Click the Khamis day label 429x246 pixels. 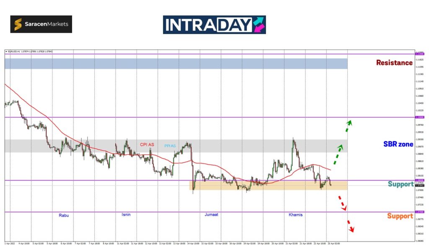coord(296,215)
